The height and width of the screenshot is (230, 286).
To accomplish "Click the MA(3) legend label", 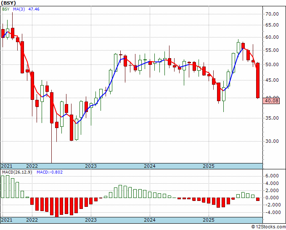I will (19, 9).
